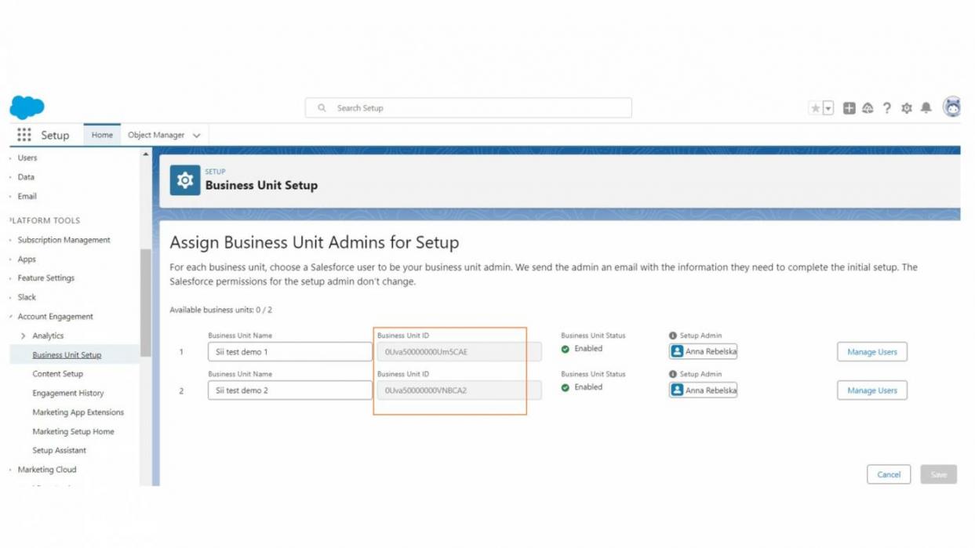Click Business Unit ID field 0Uva50000000VNBCA2
The height and width of the screenshot is (548, 975).
[x=459, y=390]
